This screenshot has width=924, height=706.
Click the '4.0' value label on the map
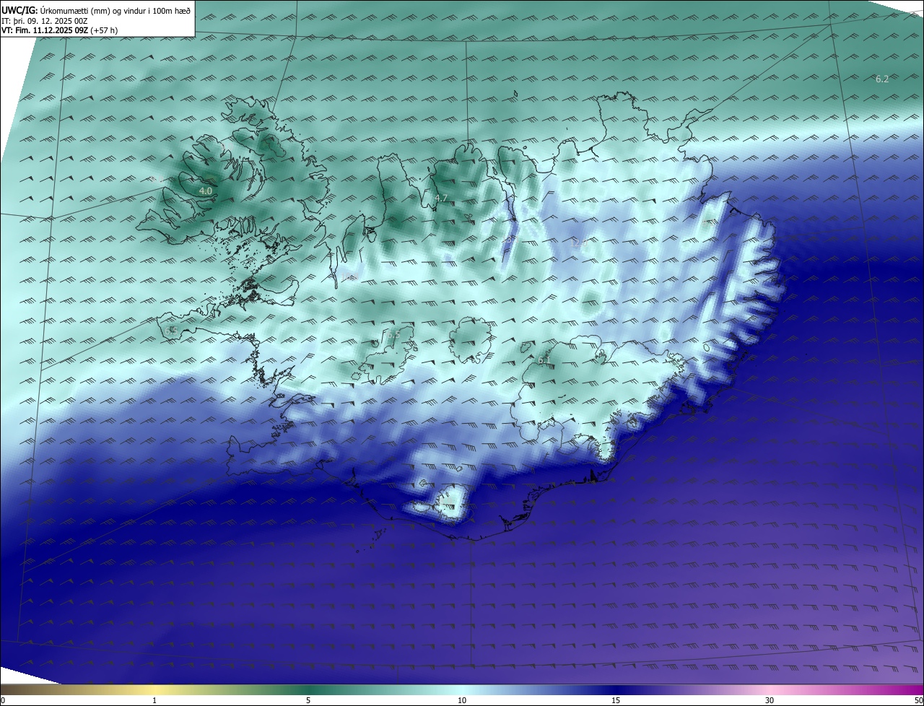(x=206, y=191)
